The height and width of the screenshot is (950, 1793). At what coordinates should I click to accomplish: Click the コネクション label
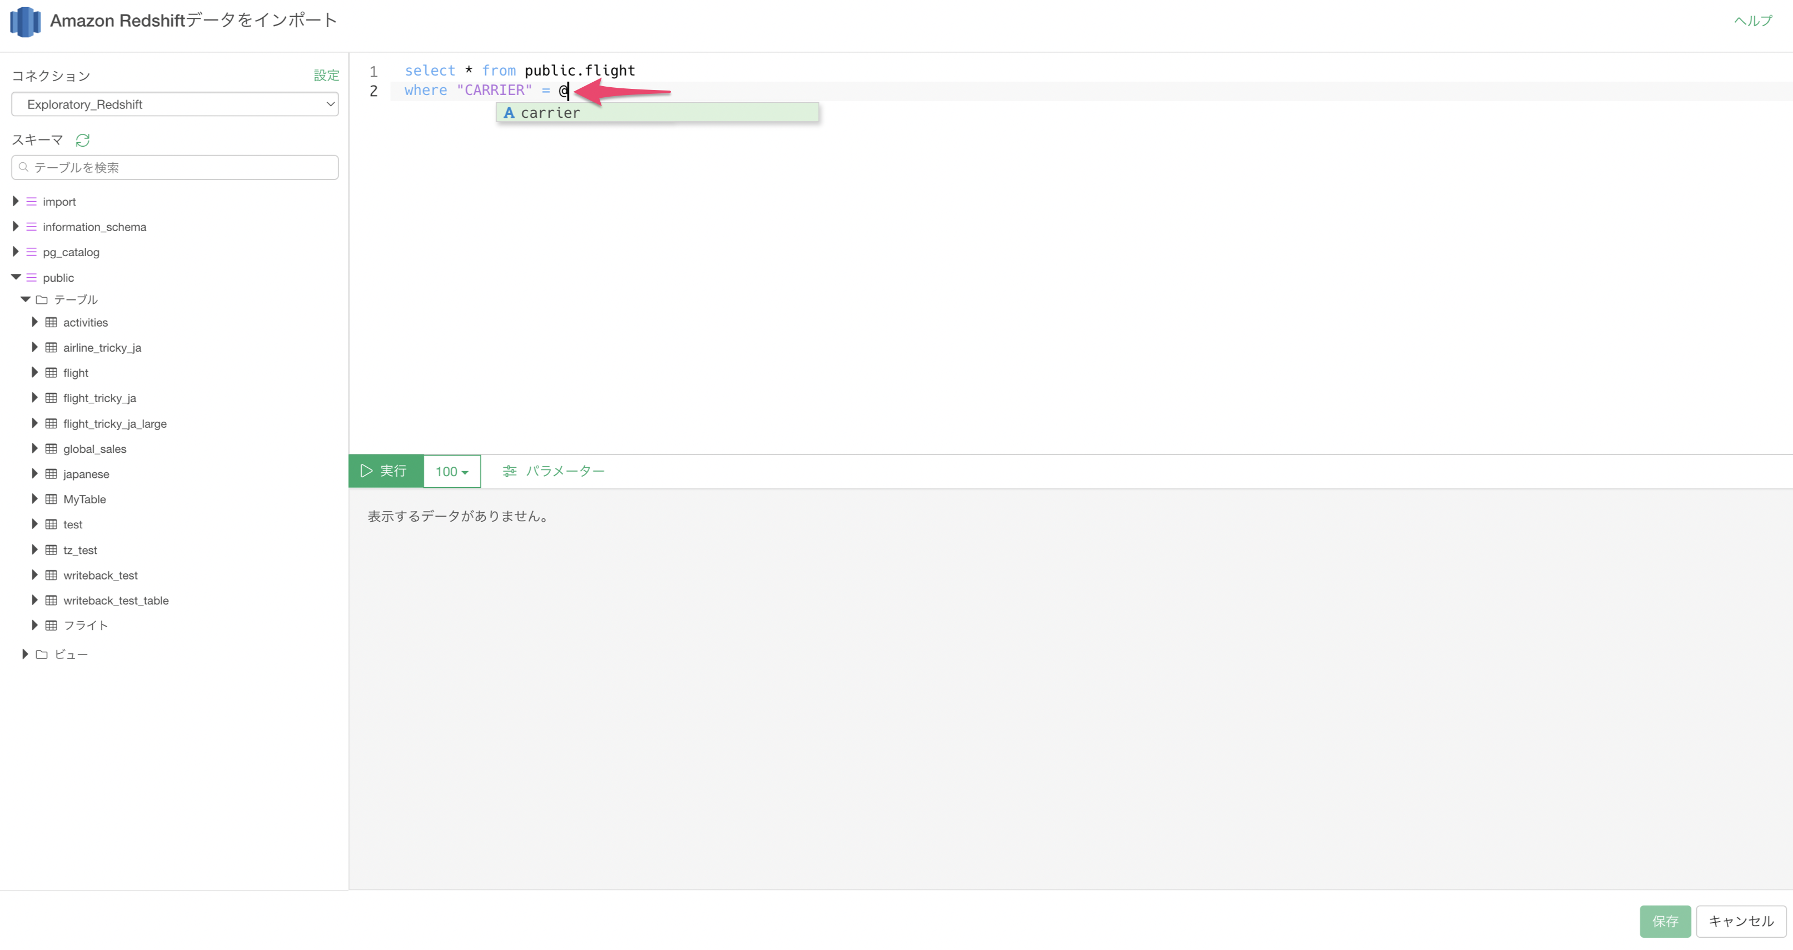pos(51,76)
